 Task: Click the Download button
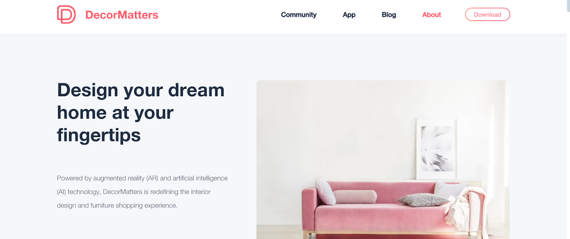point(487,15)
